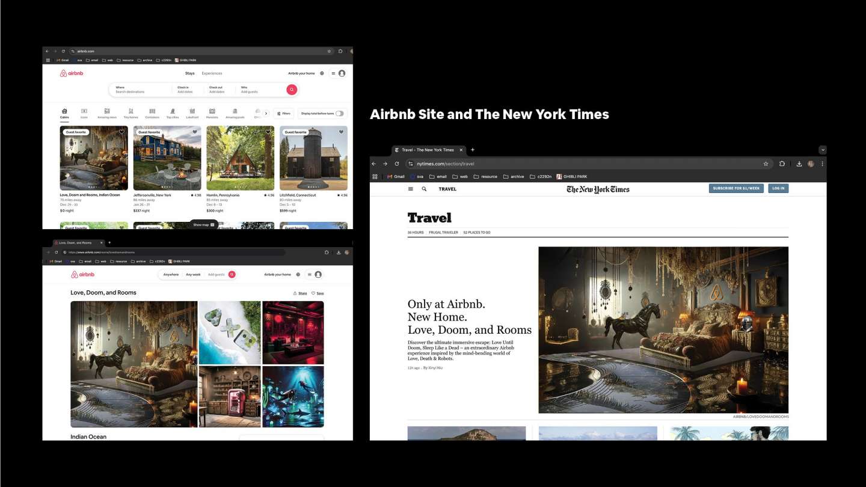The image size is (866, 487).
Task: Click red search button on listing page header
Action: tap(232, 274)
